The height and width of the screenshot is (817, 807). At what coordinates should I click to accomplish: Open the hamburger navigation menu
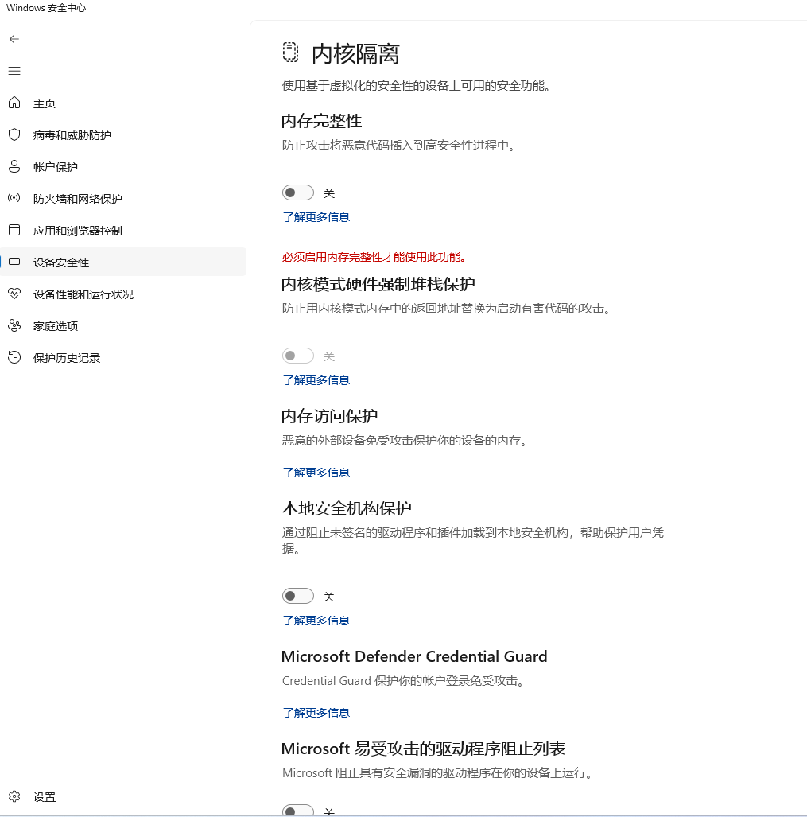coord(14,71)
